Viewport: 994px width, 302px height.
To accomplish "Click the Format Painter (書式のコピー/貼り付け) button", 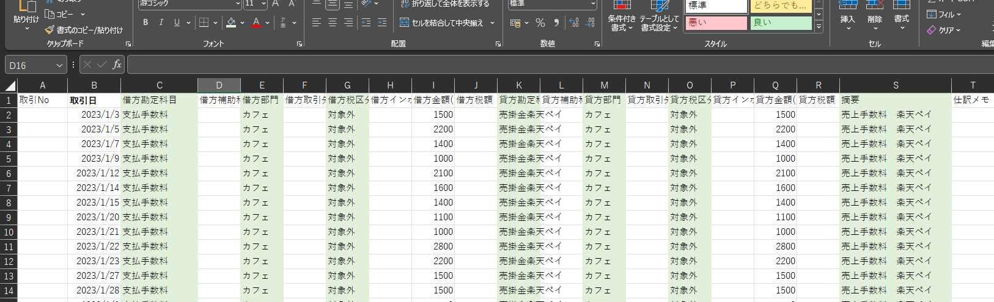I will point(84,30).
